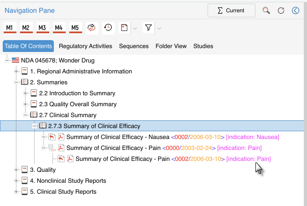Viewport: 307px width, 206px height.
Task: Expand 1. Regional Administrative Information node
Action: click(x=17, y=72)
